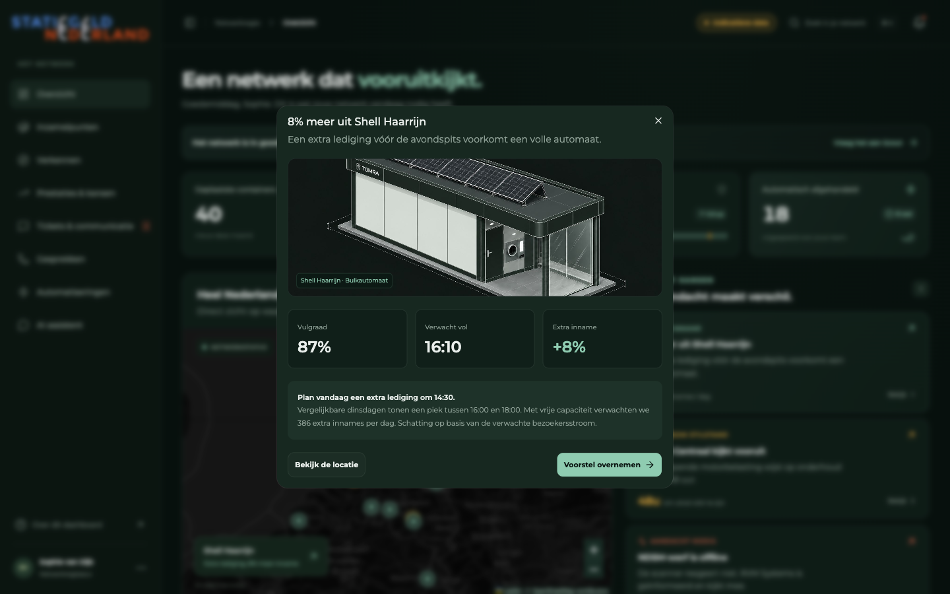Open phone icon item in background sidebar

tap(81, 259)
